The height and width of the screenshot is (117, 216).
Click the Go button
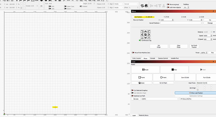(210, 20)
